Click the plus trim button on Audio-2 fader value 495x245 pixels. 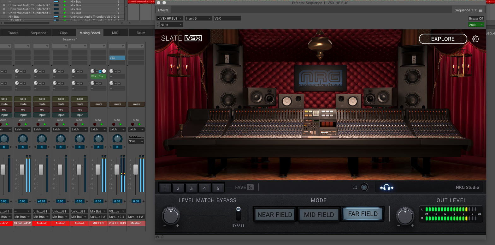coord(49,201)
